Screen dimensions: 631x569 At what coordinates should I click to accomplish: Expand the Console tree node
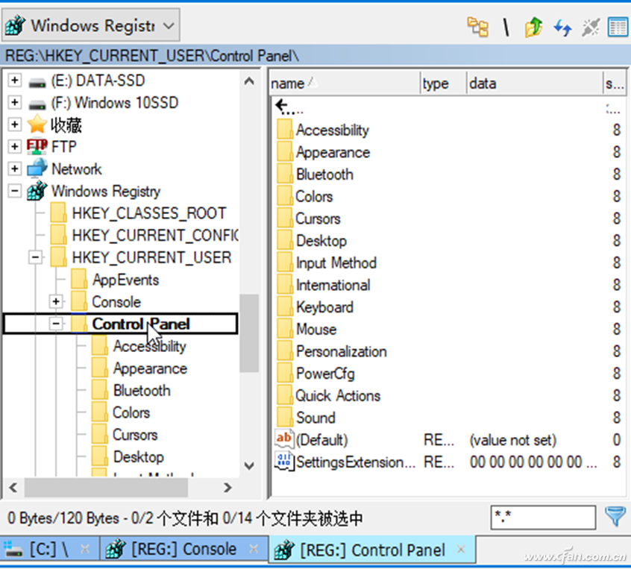pos(56,301)
